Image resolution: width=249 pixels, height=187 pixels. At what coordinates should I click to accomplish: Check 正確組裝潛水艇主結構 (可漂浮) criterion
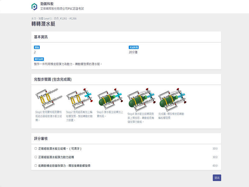click(36, 149)
